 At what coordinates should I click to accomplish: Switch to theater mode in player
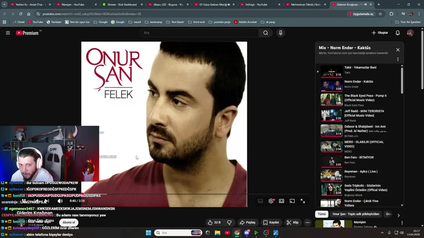[x=282, y=201]
